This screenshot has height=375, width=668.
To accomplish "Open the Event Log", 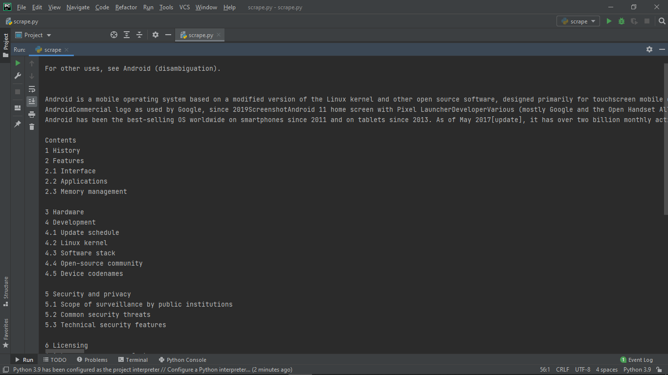I will [x=636, y=360].
